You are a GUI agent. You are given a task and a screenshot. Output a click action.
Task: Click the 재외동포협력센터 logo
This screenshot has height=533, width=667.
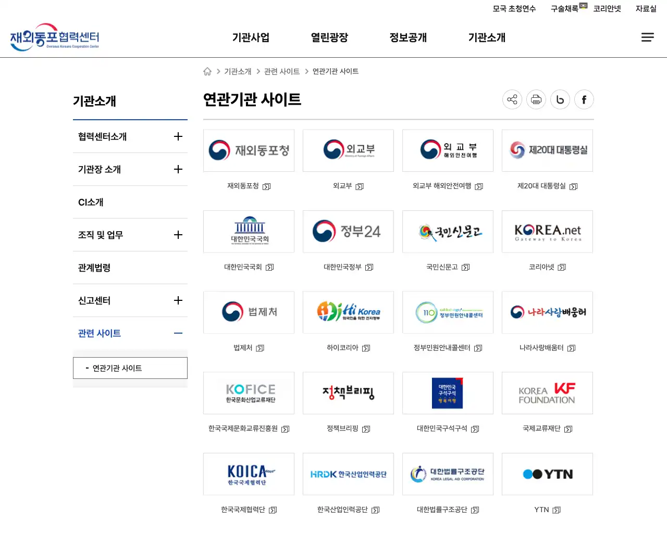[x=55, y=37]
